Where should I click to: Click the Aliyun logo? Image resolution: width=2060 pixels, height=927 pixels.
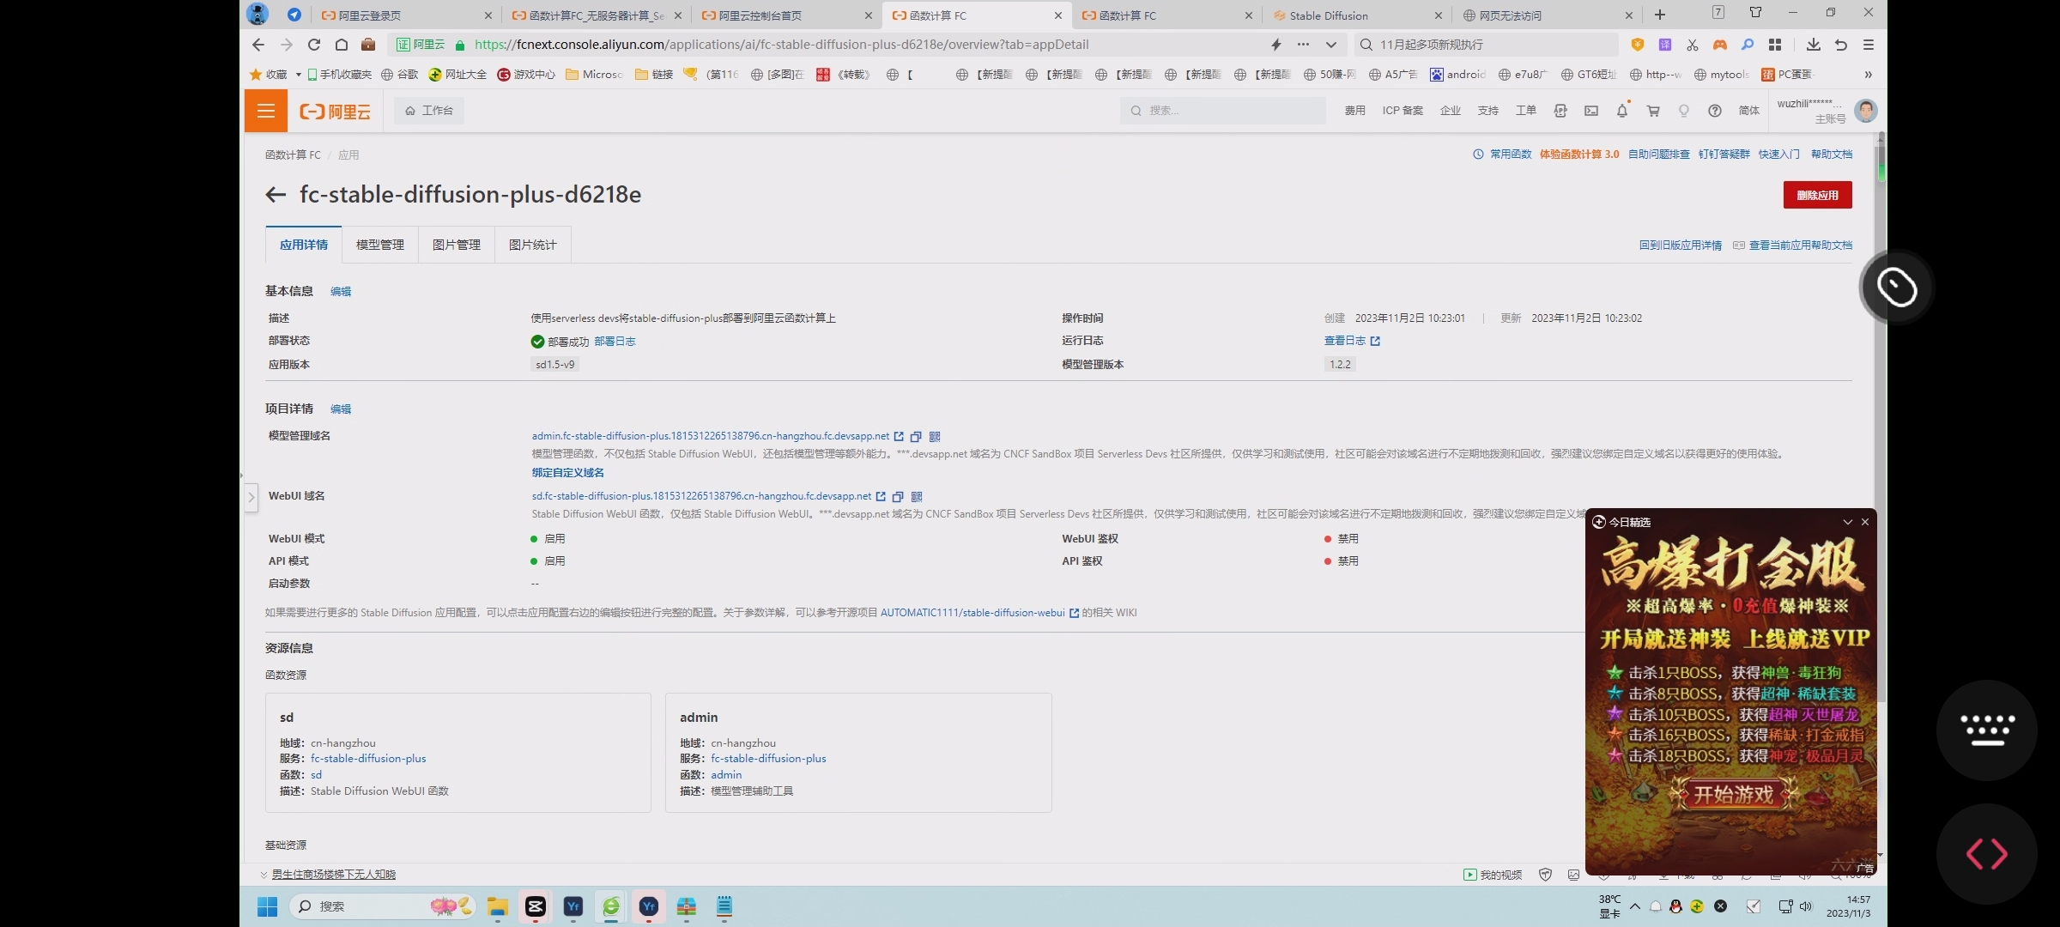tap(335, 112)
